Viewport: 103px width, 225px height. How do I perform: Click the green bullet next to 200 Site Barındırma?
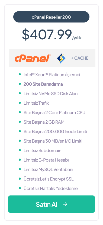(20, 84)
